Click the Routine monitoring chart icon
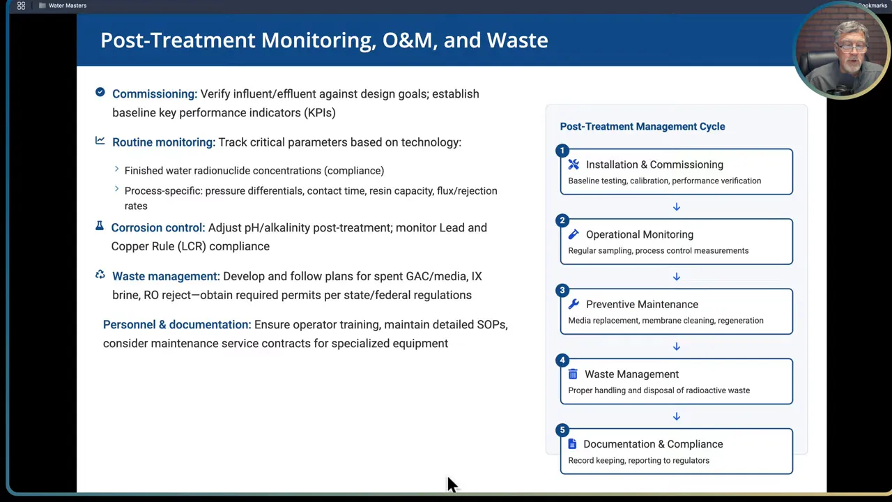Viewport: 892px width, 502px height. click(100, 141)
